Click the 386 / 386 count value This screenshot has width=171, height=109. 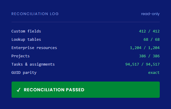[x=149, y=56]
